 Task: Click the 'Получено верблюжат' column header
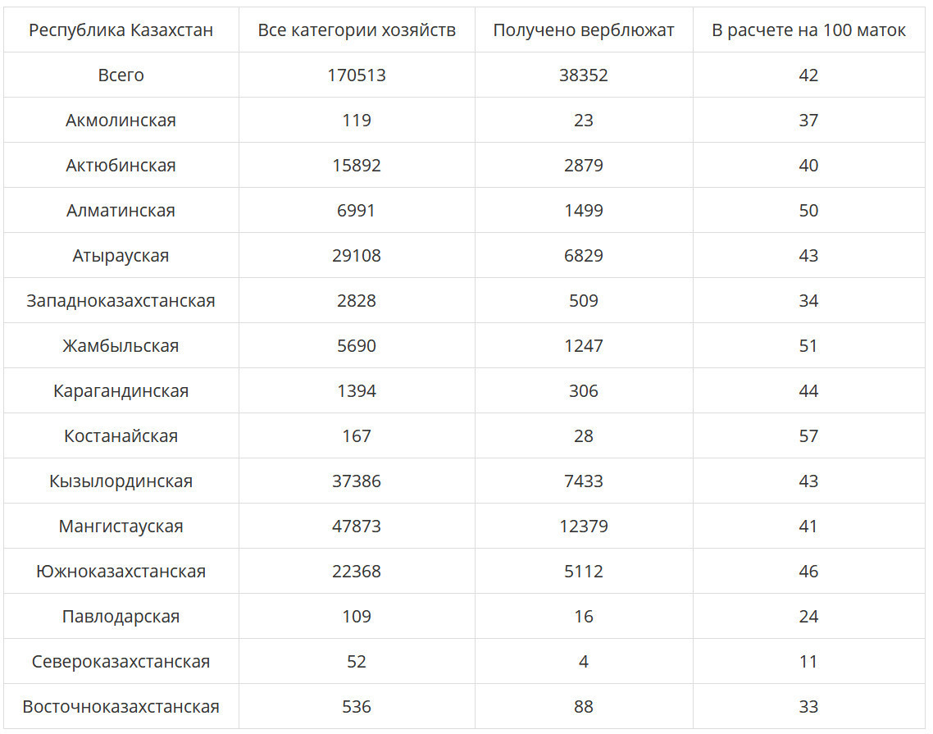pos(584,30)
